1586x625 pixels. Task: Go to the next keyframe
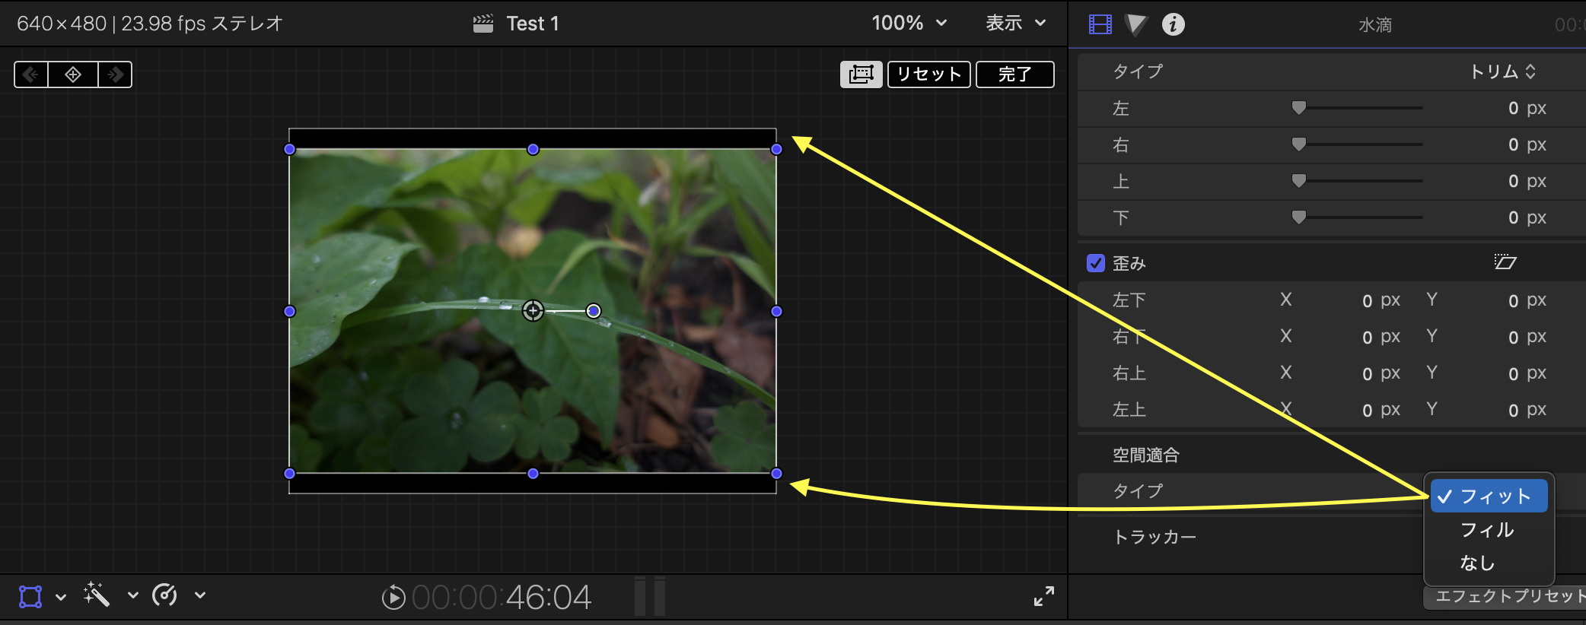click(116, 75)
